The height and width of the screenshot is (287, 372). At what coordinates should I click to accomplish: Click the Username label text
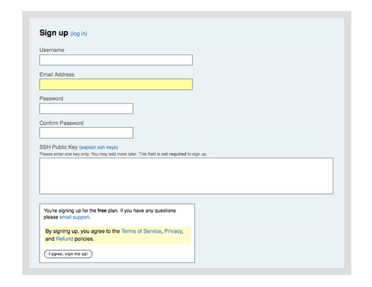coord(52,50)
